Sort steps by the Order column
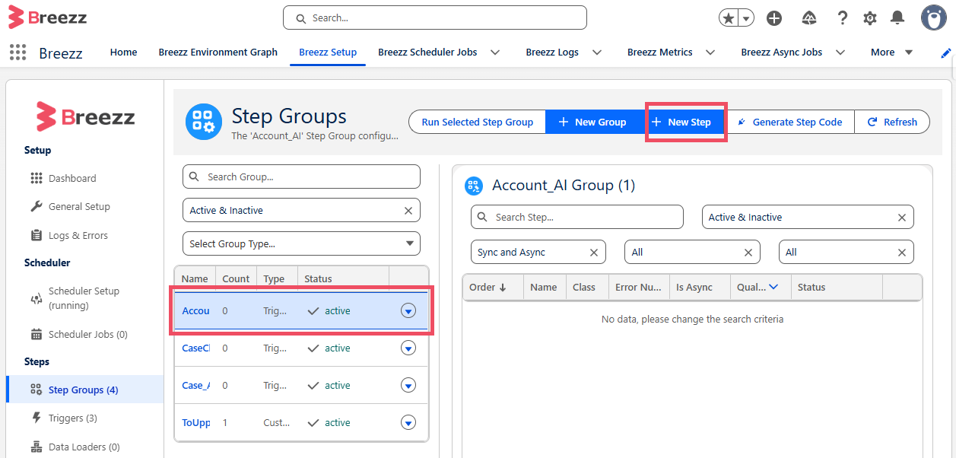956x458 pixels. click(x=488, y=287)
